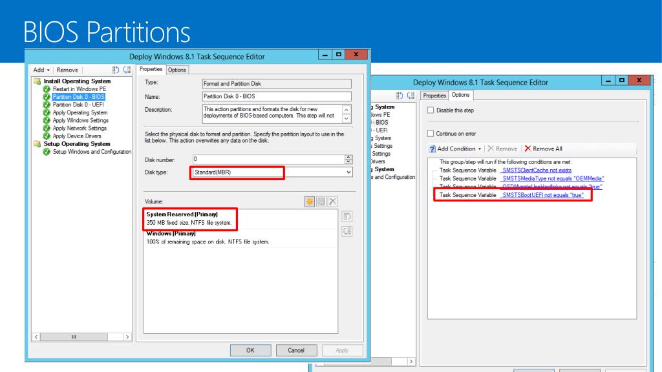Click Remove condition button in right editor
This screenshot has height=372, width=662.
point(502,149)
